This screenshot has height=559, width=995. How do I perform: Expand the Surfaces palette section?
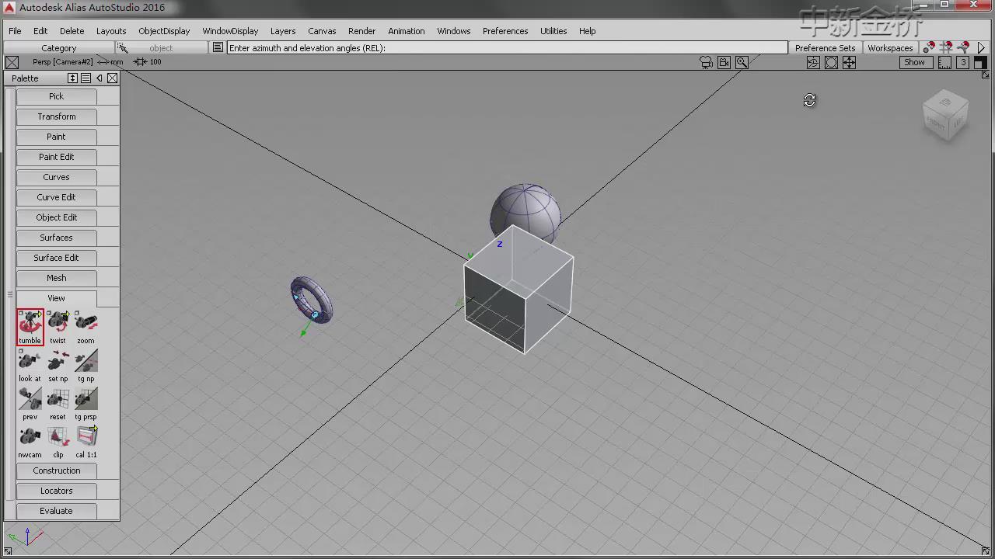pyautogui.click(x=56, y=238)
